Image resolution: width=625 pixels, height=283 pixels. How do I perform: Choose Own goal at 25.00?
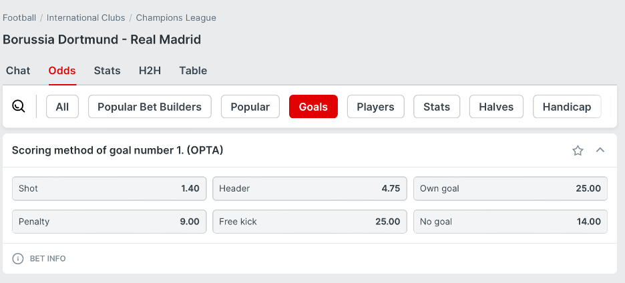(510, 188)
